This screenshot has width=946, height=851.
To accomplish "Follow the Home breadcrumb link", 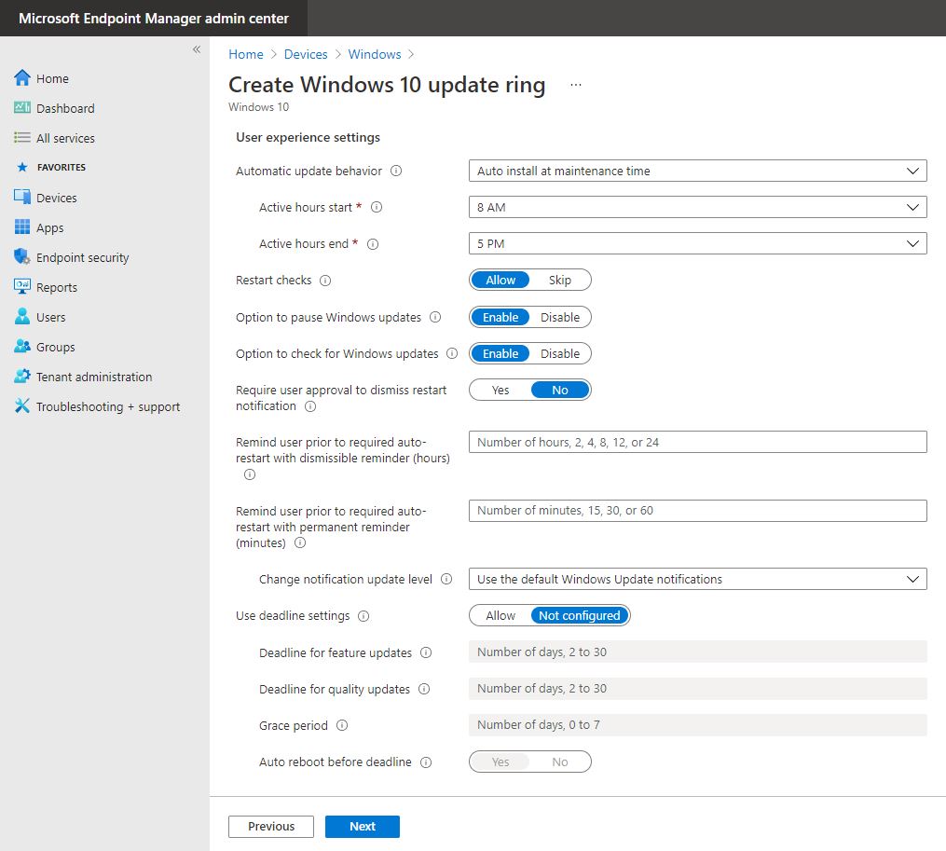I will pos(245,54).
